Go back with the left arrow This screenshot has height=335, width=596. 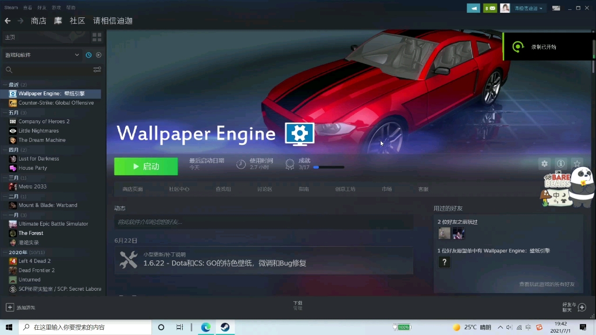(8, 21)
